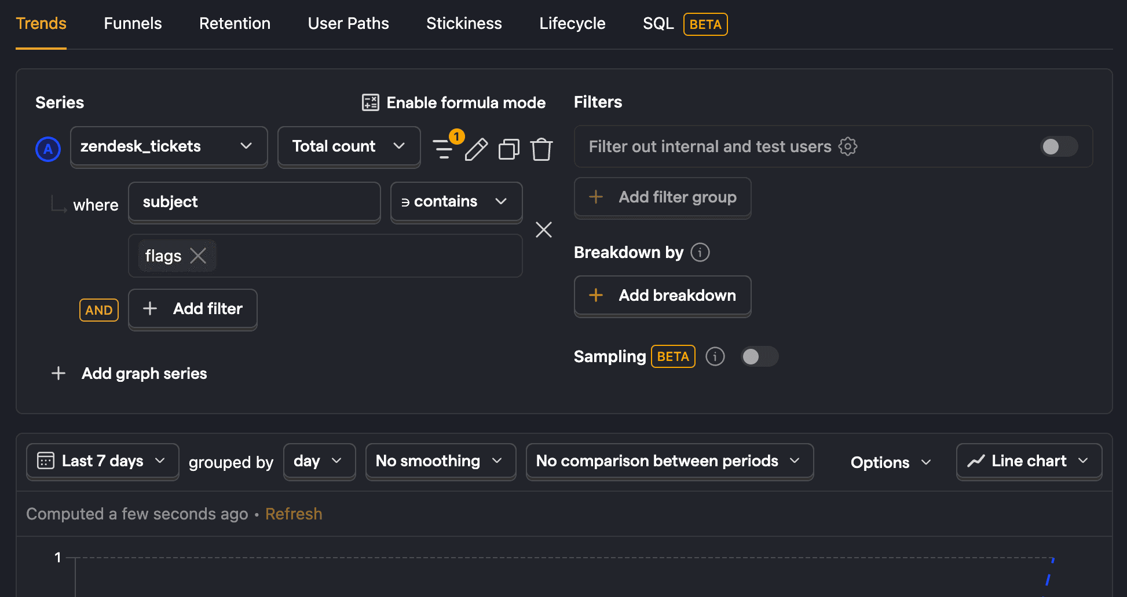Switch to the Retention tab

[235, 24]
